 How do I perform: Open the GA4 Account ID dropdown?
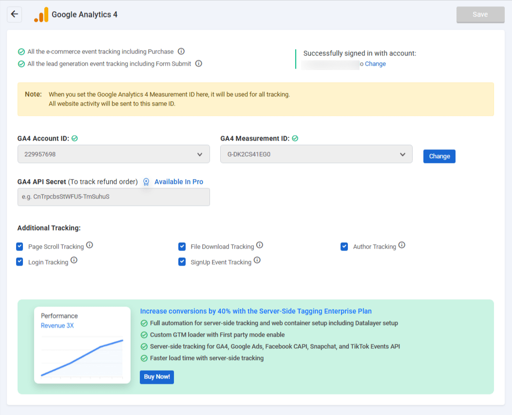tap(114, 154)
